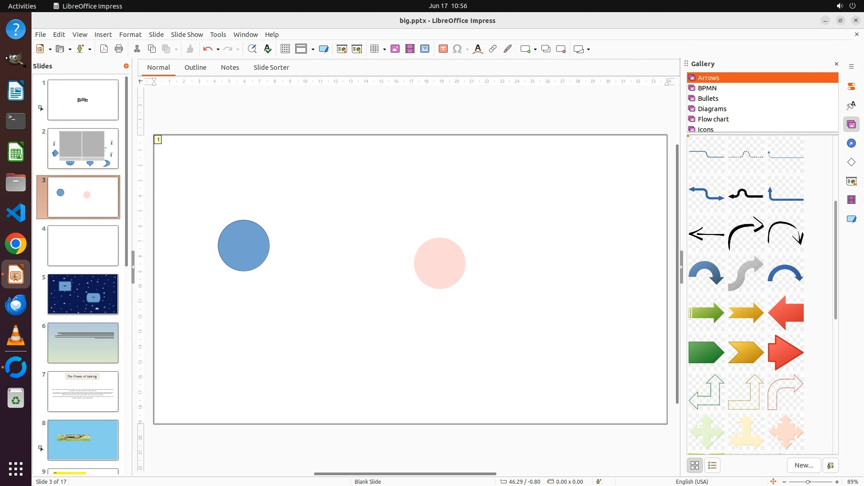Screen dimensions: 864x486
Task: Insert a text box icon
Action: [443, 49]
